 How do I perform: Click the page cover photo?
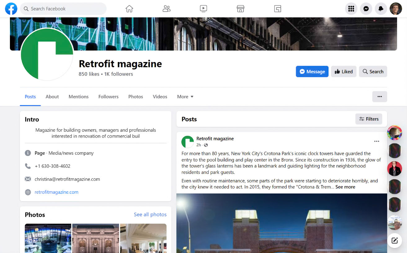203,34
